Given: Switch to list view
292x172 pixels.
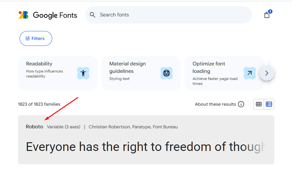Looking at the screenshot, I should (269, 104).
